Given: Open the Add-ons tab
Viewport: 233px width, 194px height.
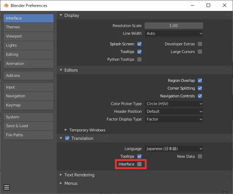Looking at the screenshot, I should tap(29, 76).
